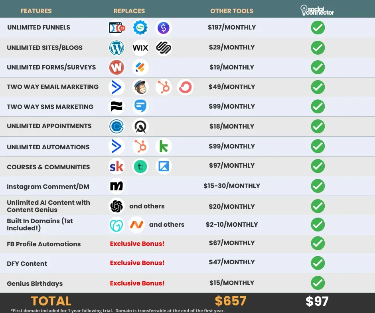The height and width of the screenshot is (313, 375).
Task: Click the Namecheap logo icon
Action: tap(136, 225)
